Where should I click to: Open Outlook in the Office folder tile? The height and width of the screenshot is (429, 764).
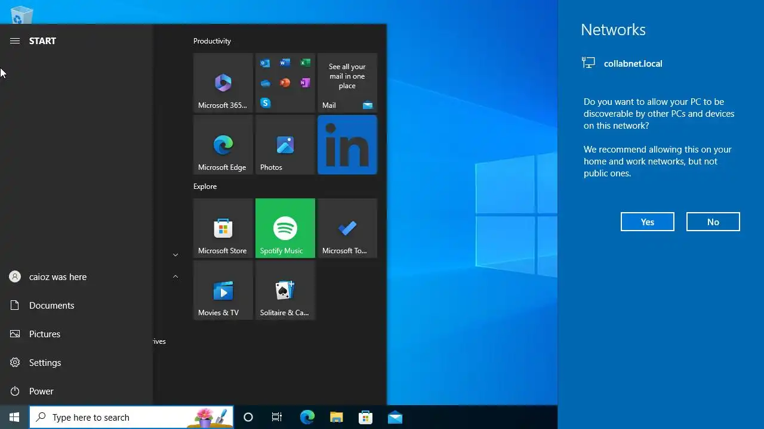(x=265, y=63)
